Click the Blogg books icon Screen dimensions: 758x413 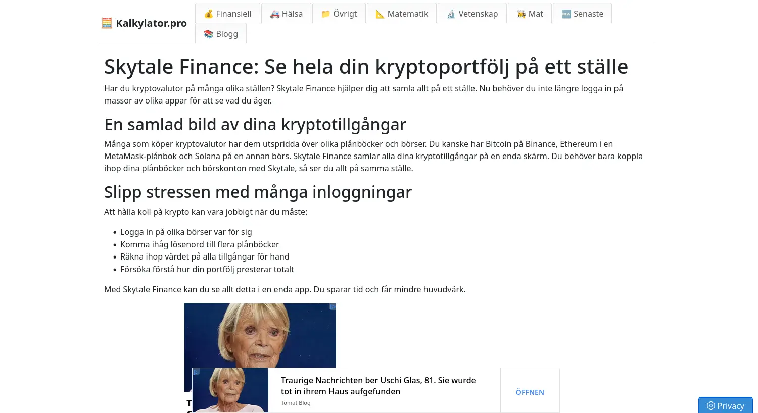point(208,34)
